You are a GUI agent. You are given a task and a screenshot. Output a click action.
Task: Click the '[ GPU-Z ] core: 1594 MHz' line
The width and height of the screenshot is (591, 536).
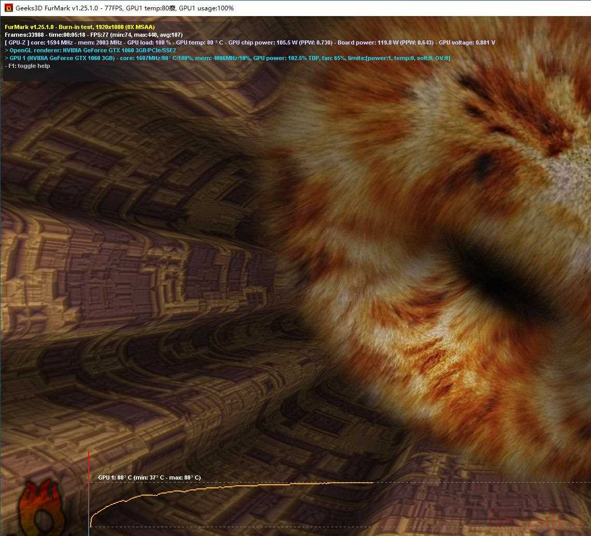click(x=250, y=42)
